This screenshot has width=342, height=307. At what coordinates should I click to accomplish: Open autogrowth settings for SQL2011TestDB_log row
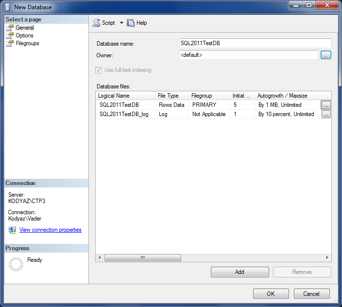(x=326, y=114)
